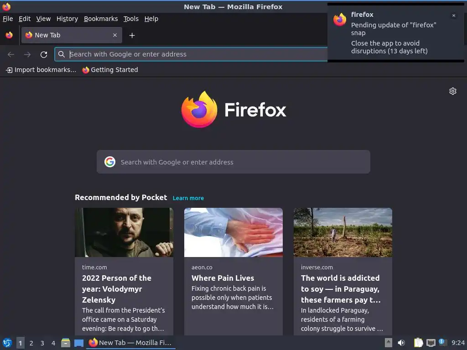Screen dimensions: 467x350
Task: Click the 'Pending update of firefox snap' message
Action: click(x=394, y=29)
